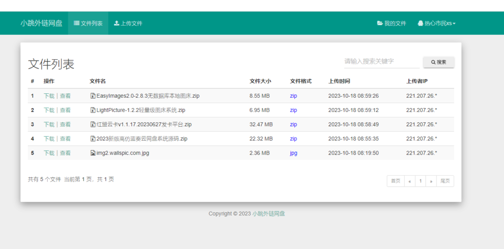
Task: Click 下载 for img2.wallspic.com.jpg
Action: click(x=49, y=153)
